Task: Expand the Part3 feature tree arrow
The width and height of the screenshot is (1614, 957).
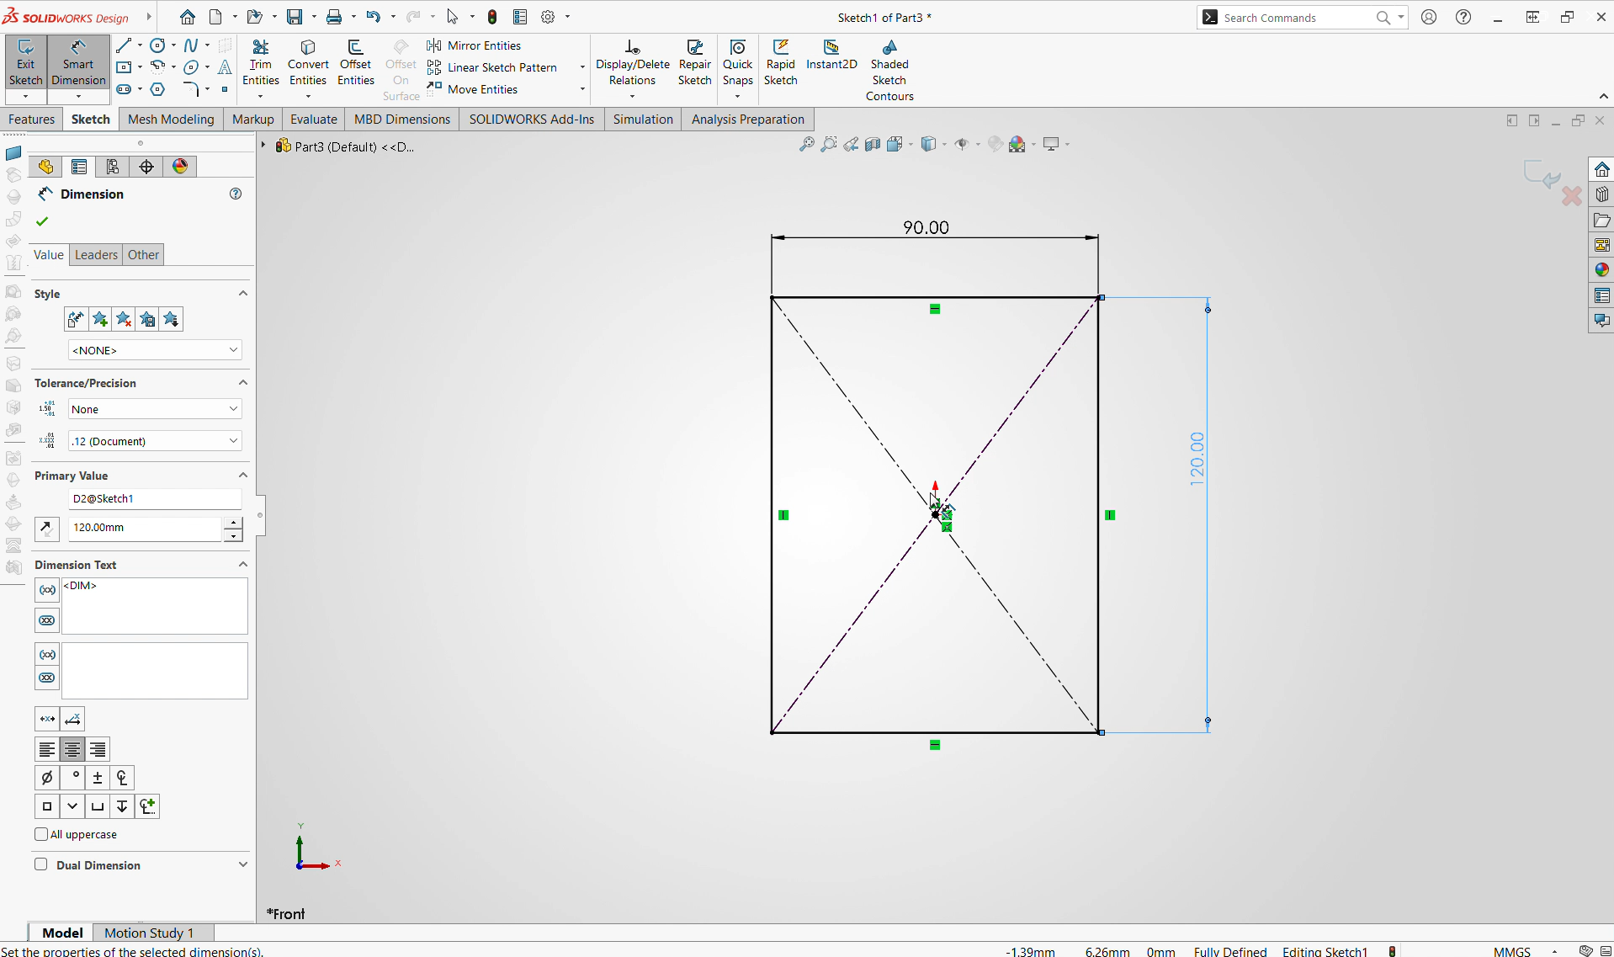Action: coord(263,146)
